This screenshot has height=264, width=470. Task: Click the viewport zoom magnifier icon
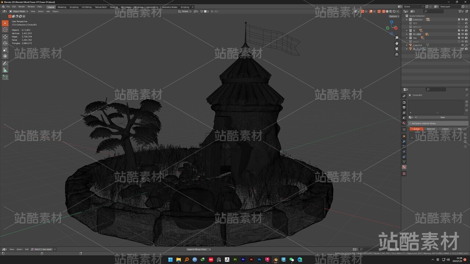click(x=397, y=38)
